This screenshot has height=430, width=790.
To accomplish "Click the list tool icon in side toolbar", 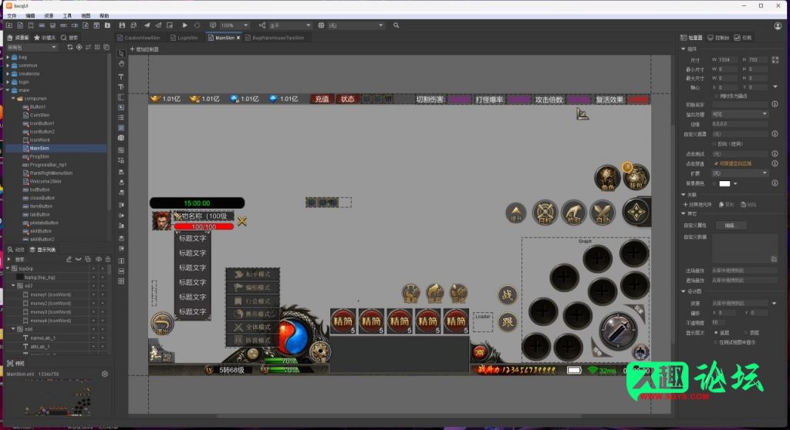I will tap(121, 117).
